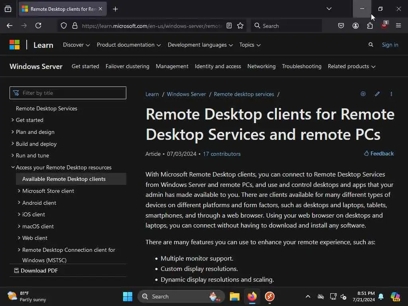This screenshot has width=408, height=306.
Task: Bookmark this page with the star icon
Action: click(x=240, y=25)
